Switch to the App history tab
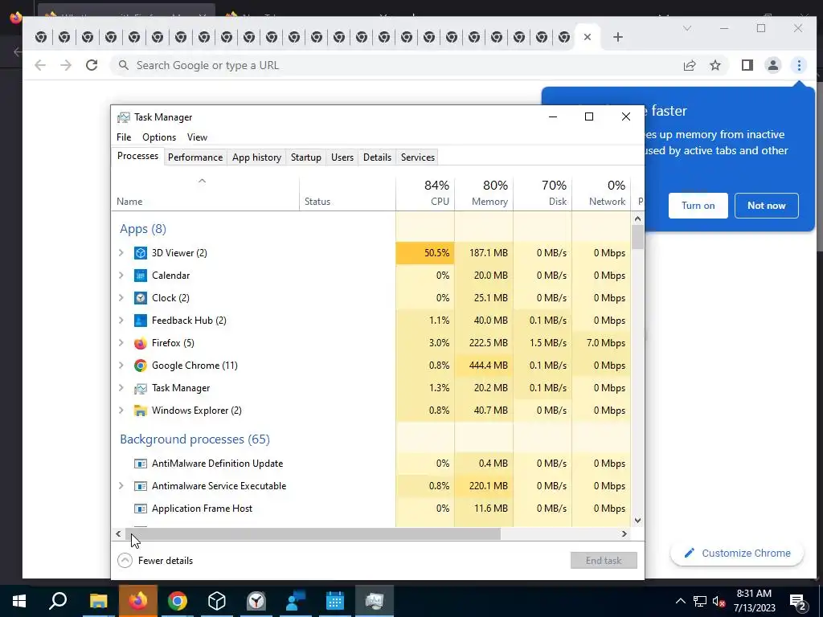 coord(256,157)
